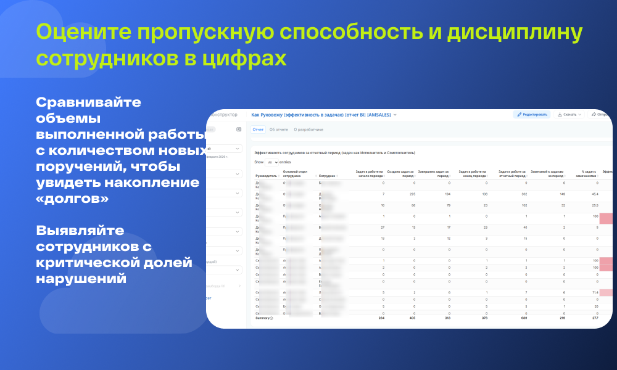This screenshot has height=370, width=617.
Task: Select the cell with value 194
Action: (447, 194)
